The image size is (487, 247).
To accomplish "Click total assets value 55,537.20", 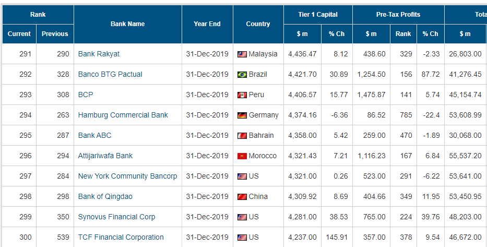I will tap(465, 156).
